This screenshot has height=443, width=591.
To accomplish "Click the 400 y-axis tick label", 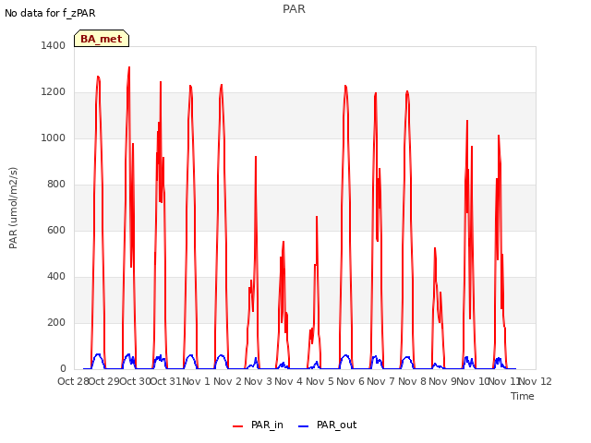I will coord(56,277).
